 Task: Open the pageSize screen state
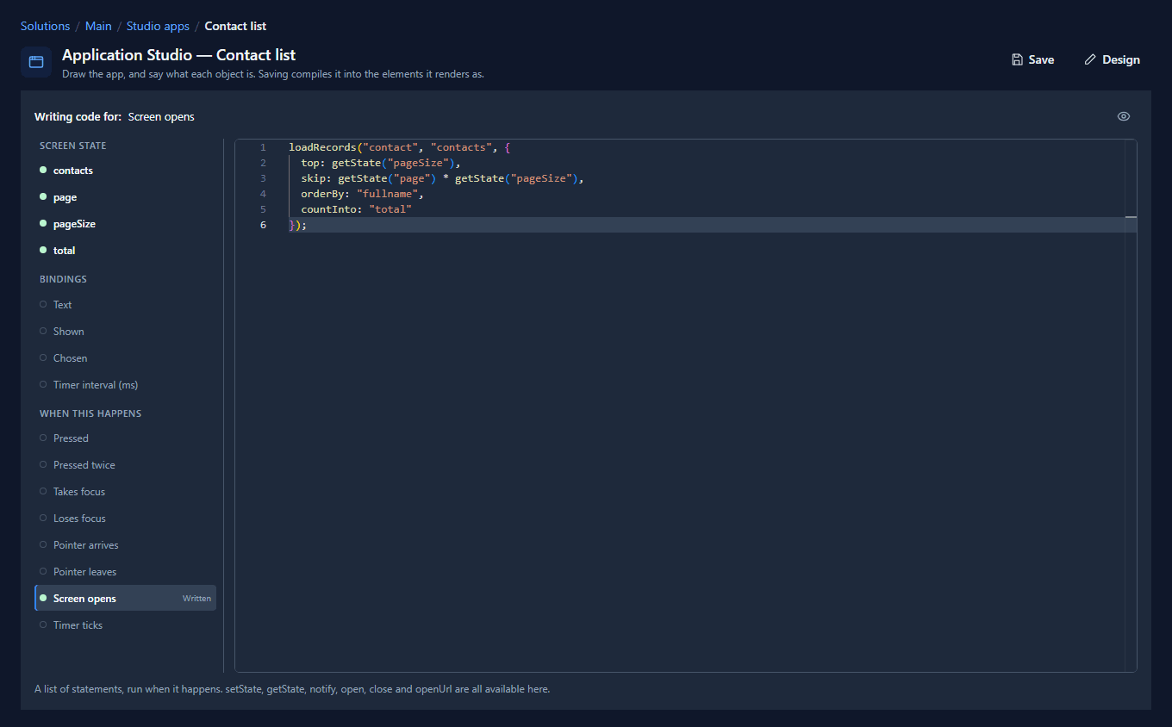click(x=125, y=224)
